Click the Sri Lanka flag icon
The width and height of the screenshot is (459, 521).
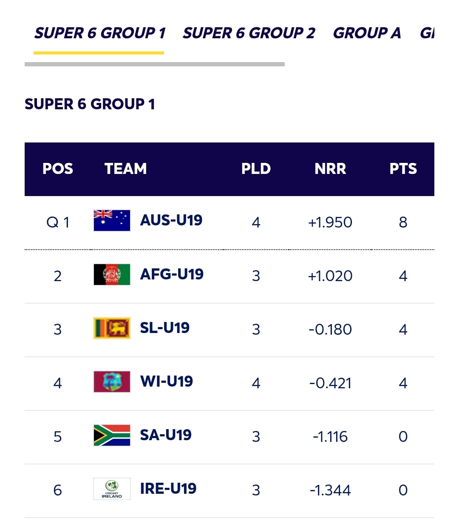pyautogui.click(x=112, y=328)
